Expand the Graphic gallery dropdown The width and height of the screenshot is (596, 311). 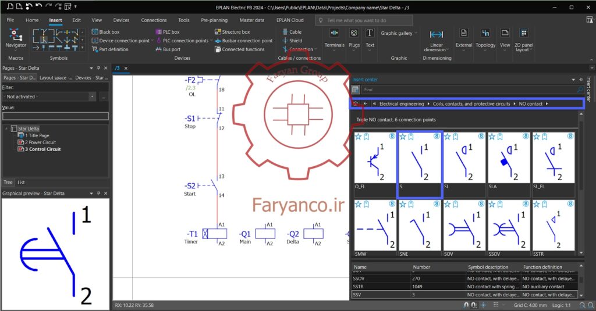(x=416, y=33)
